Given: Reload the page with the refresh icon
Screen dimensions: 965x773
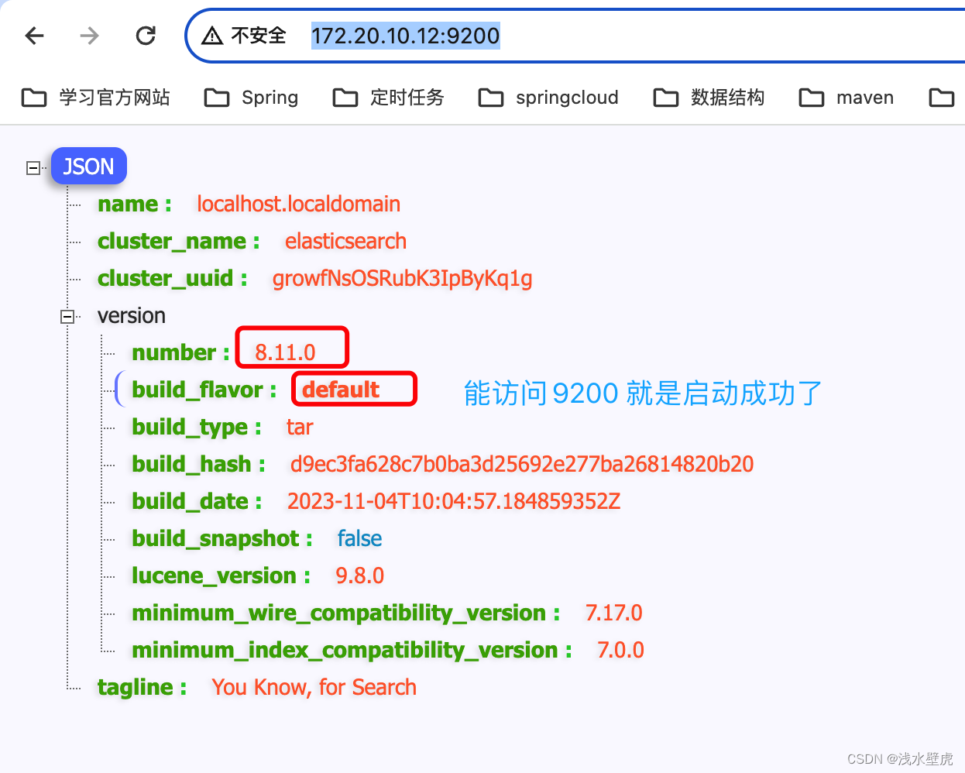Looking at the screenshot, I should tap(146, 36).
